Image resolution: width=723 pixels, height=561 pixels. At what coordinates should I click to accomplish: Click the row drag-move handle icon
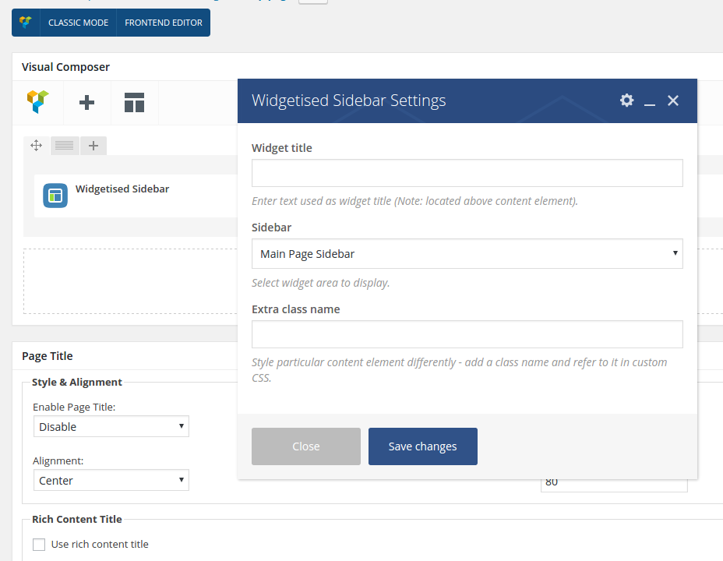coord(36,146)
